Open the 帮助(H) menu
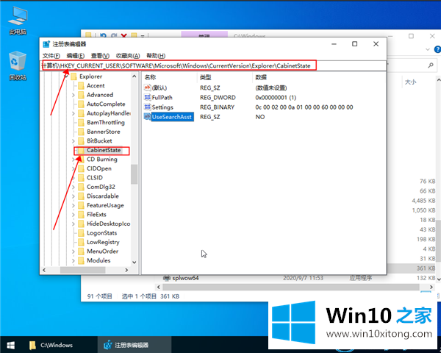The width and height of the screenshot is (441, 353). point(156,56)
